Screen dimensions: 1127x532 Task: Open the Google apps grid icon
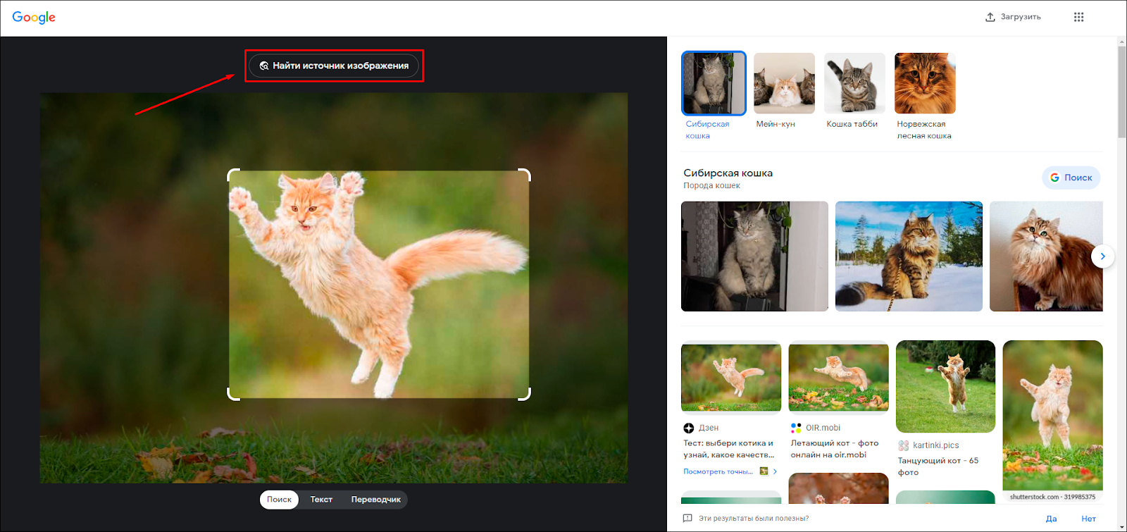tap(1078, 17)
